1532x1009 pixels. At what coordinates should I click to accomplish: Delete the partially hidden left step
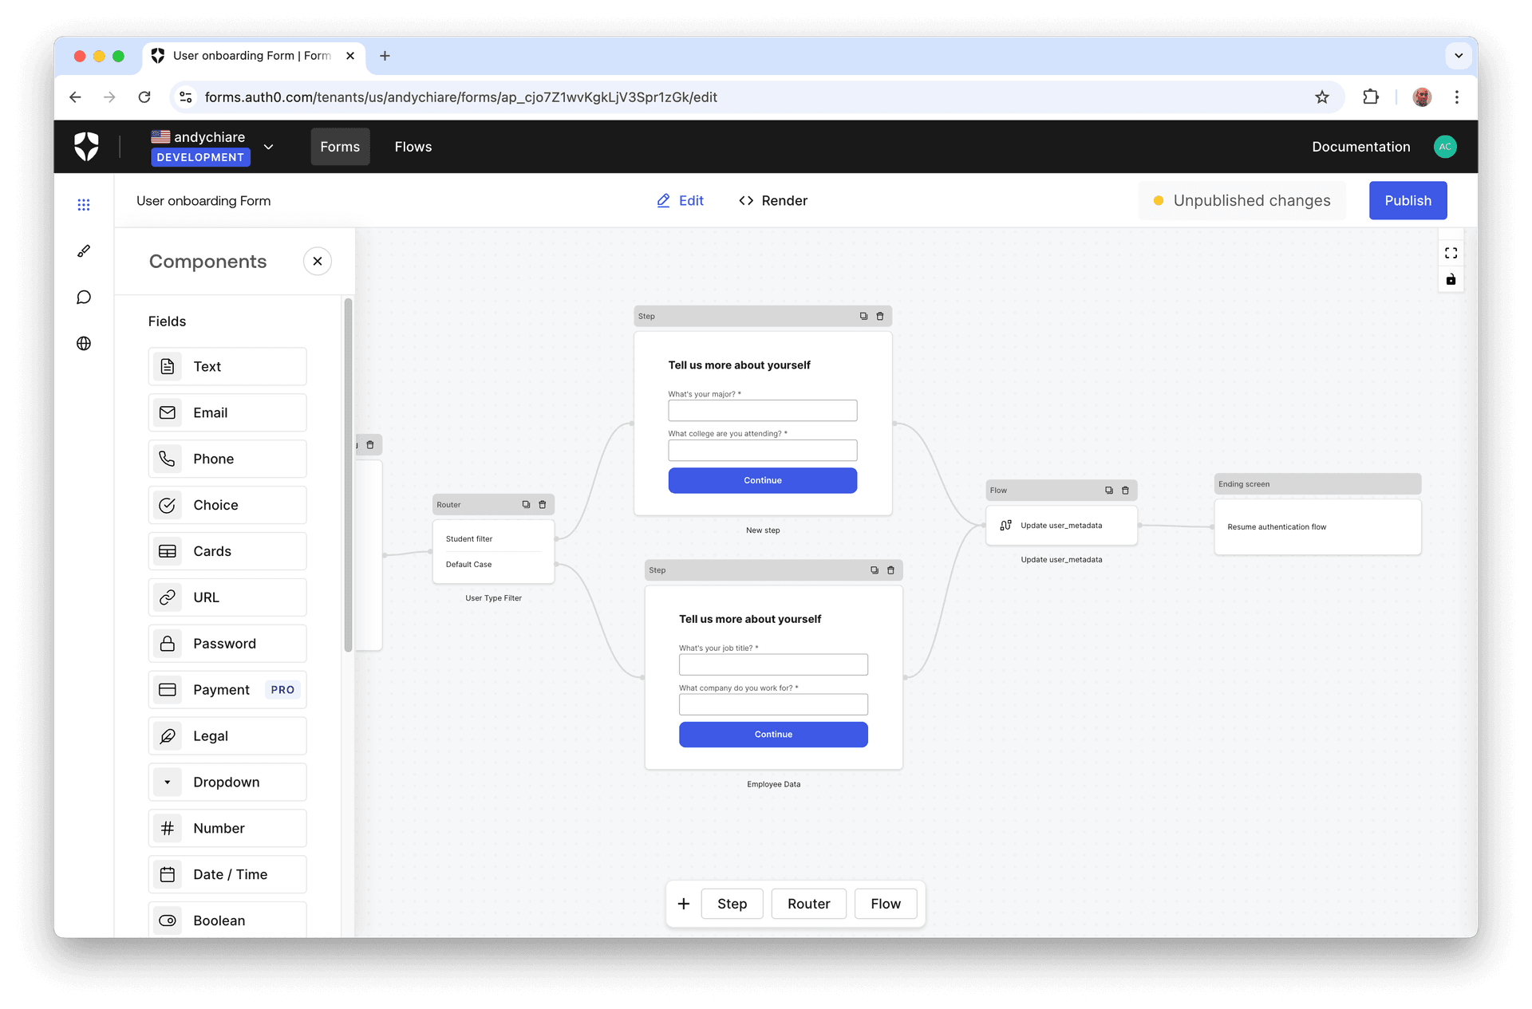[x=370, y=445]
